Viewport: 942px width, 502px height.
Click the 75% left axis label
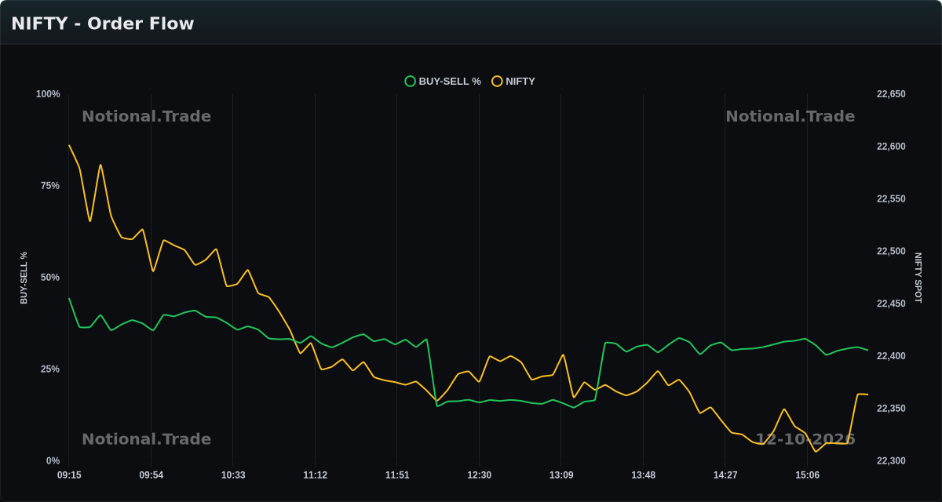[x=50, y=186]
